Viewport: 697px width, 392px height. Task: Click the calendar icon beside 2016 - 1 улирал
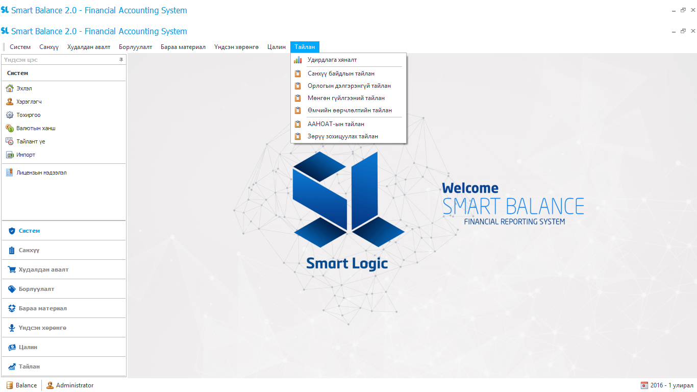point(644,385)
